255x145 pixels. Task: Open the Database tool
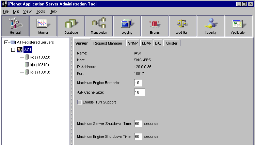[71, 26]
